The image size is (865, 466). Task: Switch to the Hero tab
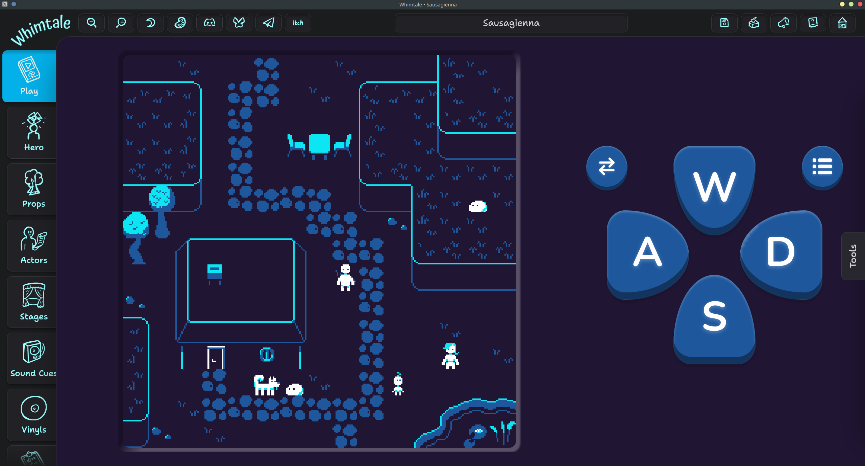click(x=33, y=132)
